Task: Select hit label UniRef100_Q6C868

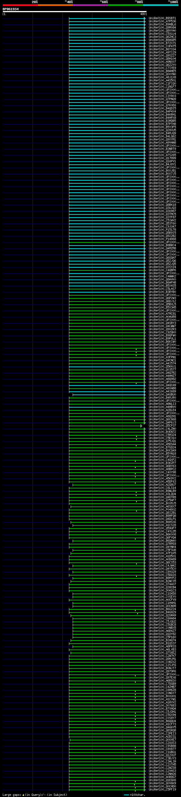Action: [x=162, y=419]
